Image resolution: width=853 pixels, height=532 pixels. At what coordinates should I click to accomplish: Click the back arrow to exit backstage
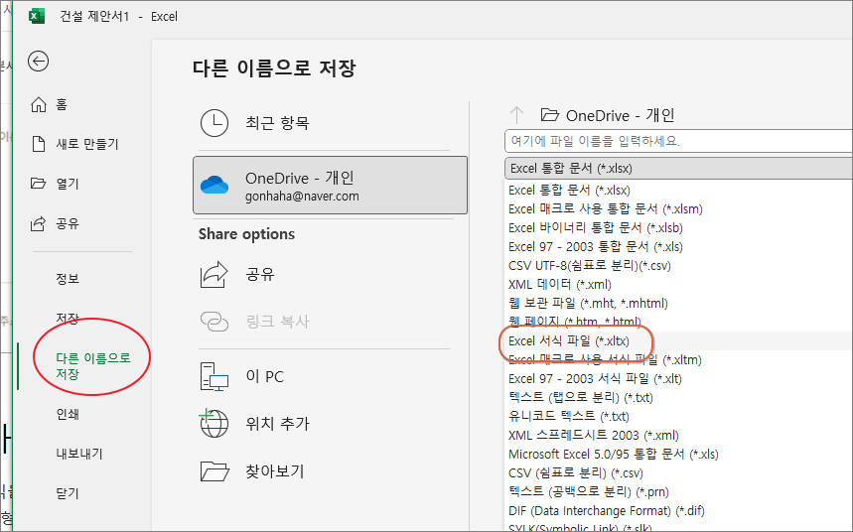(38, 61)
